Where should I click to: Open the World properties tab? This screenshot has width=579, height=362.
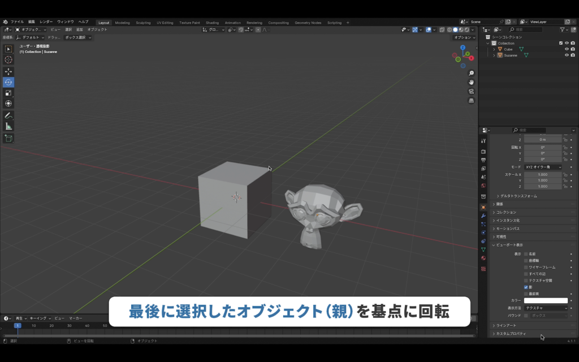coord(483,186)
